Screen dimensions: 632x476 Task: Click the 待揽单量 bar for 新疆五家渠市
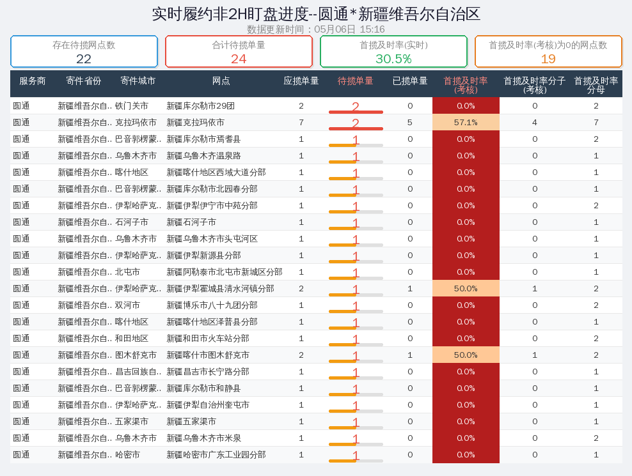tap(356, 427)
